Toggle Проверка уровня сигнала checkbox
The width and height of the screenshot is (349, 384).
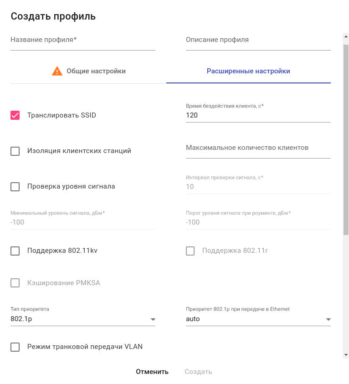pos(15,186)
